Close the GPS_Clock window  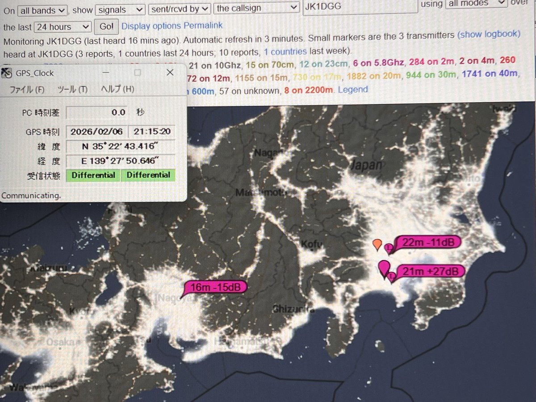coord(170,72)
